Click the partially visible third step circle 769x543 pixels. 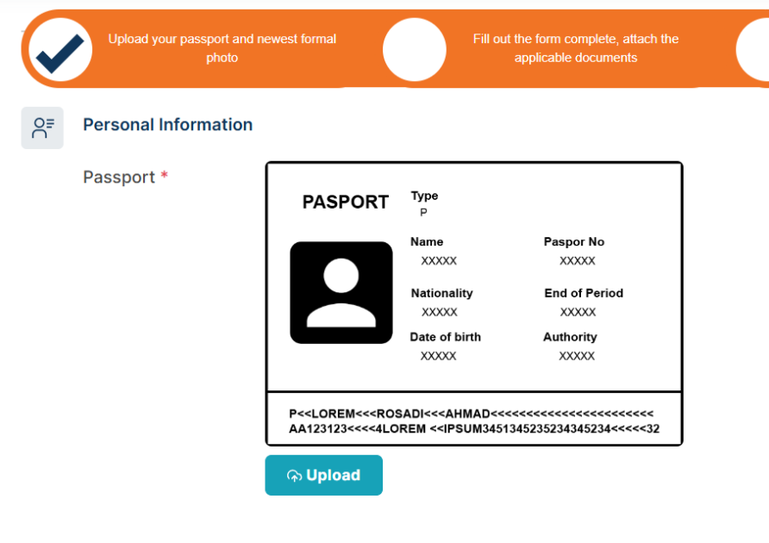[x=754, y=49]
